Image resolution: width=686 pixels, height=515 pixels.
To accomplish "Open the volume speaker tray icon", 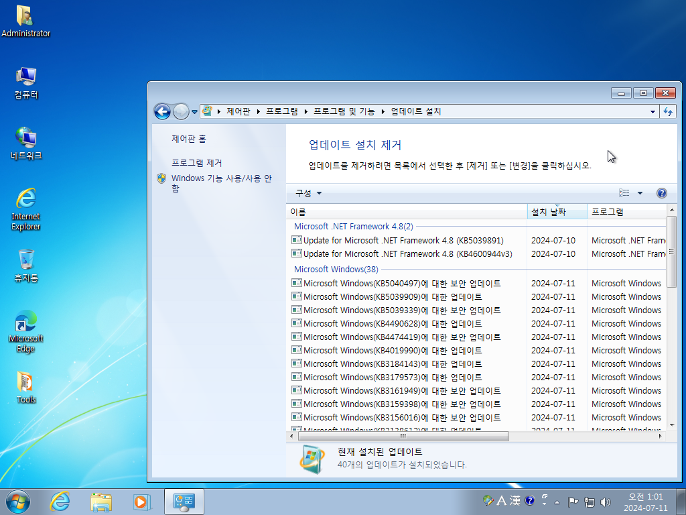I will [606, 502].
